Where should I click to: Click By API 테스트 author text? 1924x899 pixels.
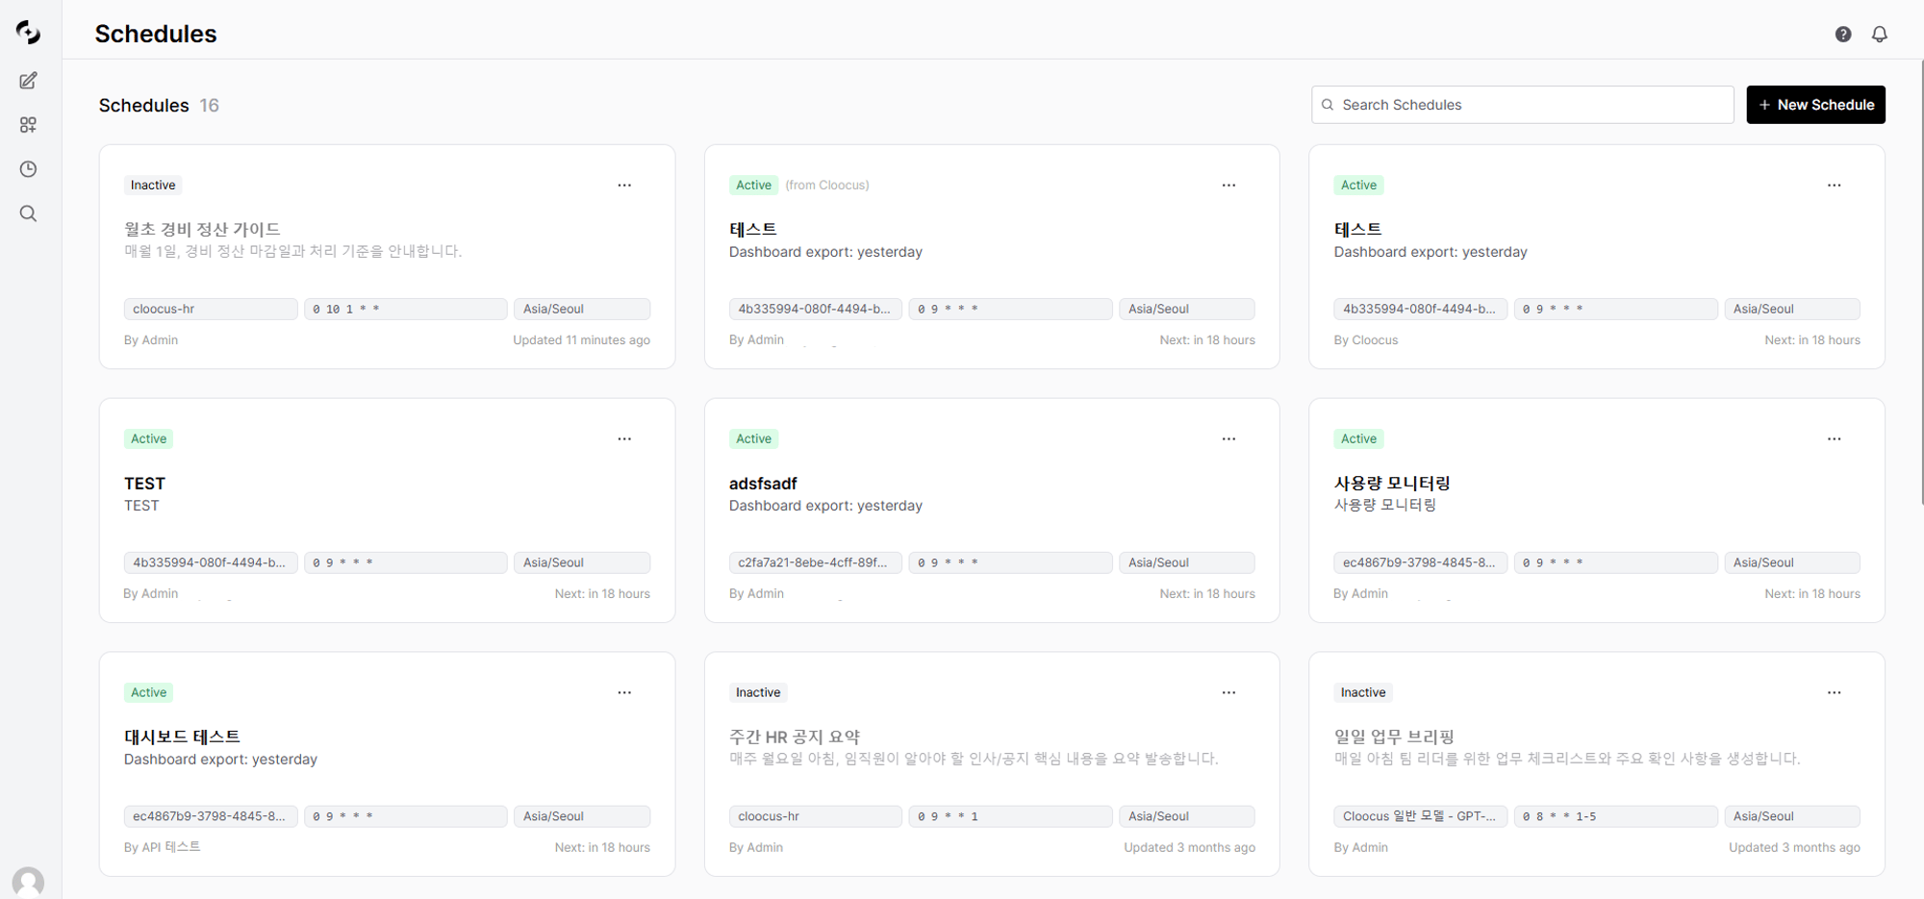pos(162,847)
